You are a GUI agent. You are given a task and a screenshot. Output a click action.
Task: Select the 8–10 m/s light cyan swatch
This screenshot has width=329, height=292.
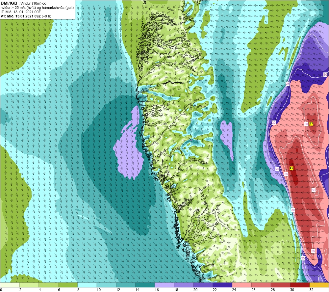pos(87,285)
